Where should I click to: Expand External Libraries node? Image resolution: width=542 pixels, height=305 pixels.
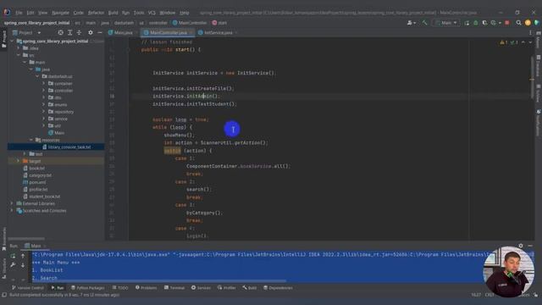pyautogui.click(x=13, y=203)
